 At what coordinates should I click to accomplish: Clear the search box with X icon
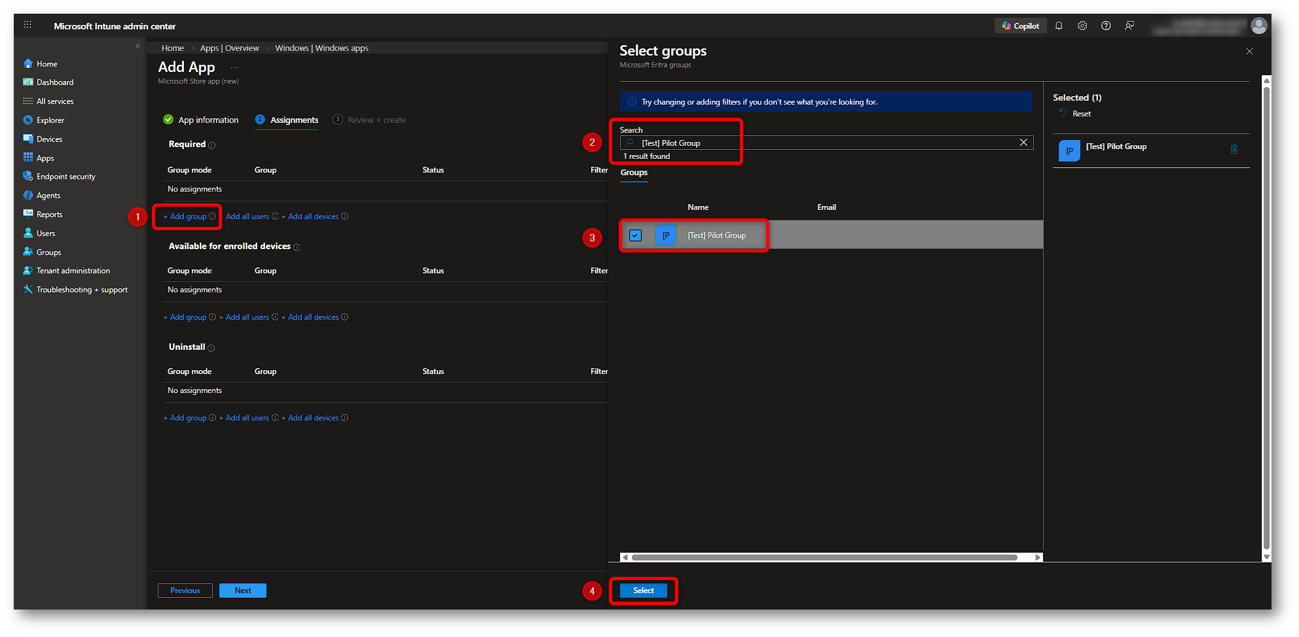tap(1023, 143)
